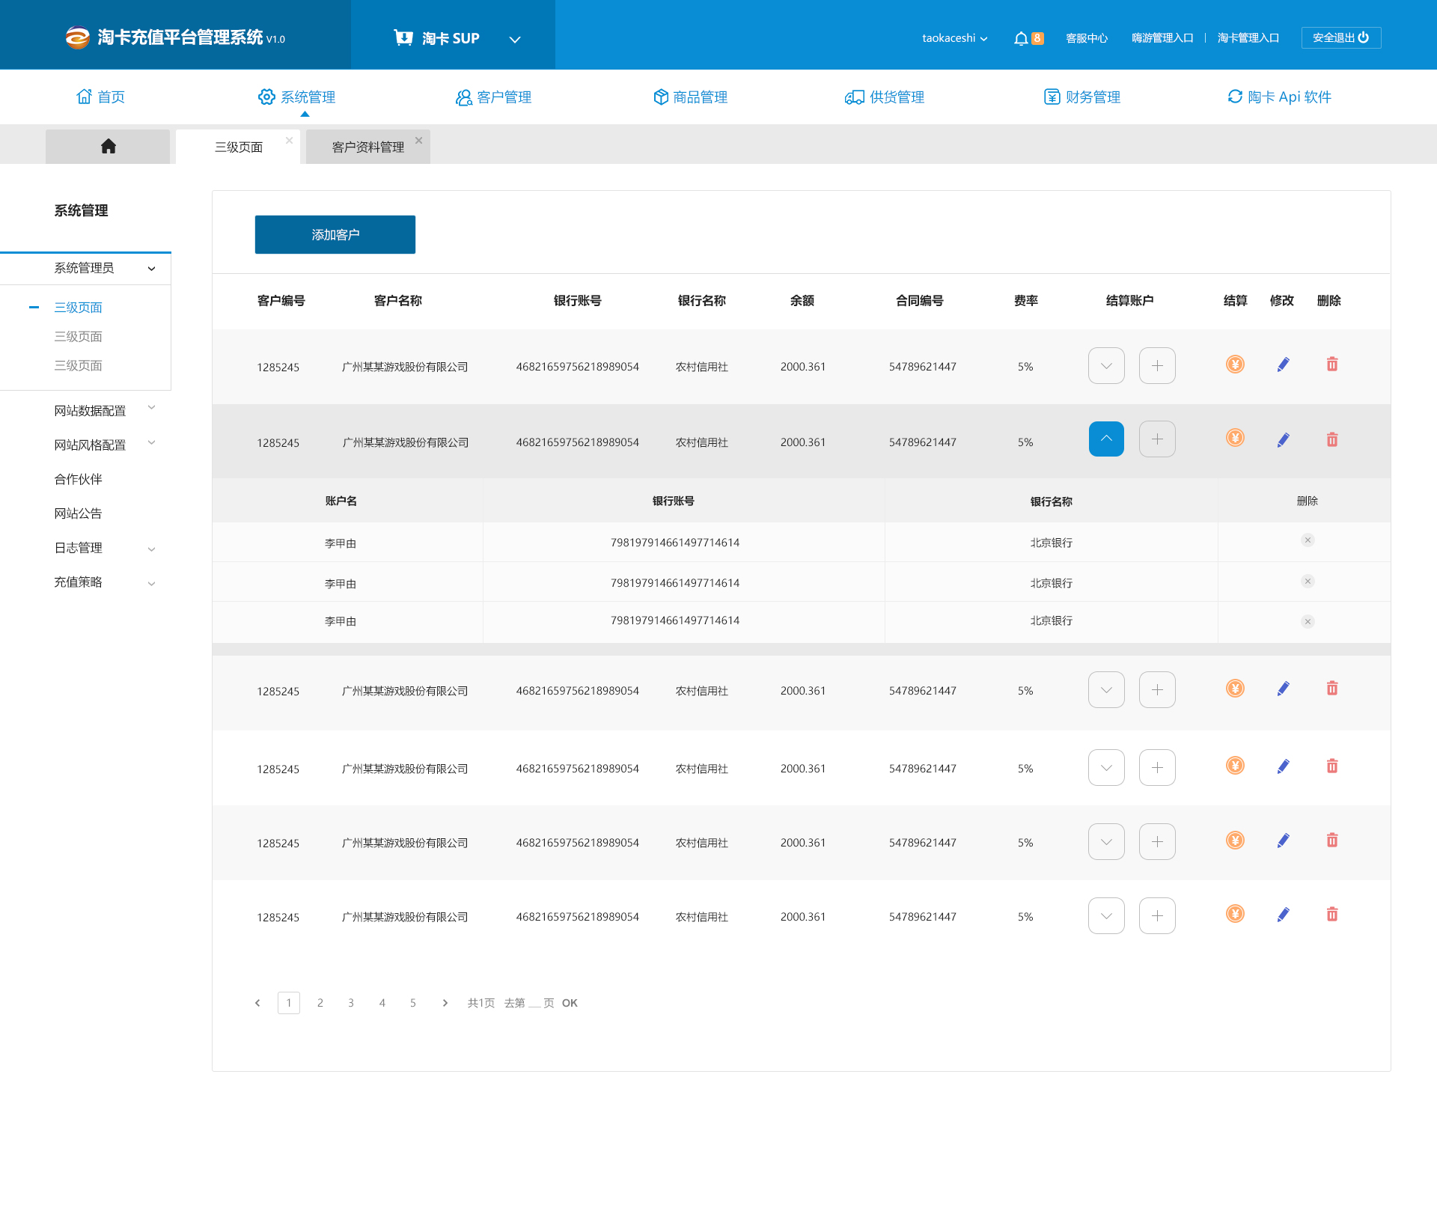
Task: Open 陶卡 Api 软件 navigation menu
Action: 1280,97
